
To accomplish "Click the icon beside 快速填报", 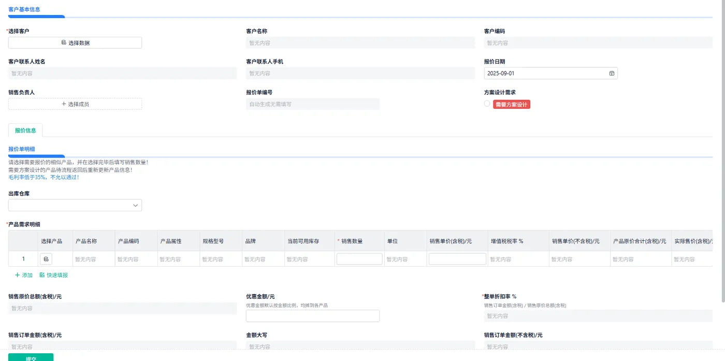I will click(42, 275).
